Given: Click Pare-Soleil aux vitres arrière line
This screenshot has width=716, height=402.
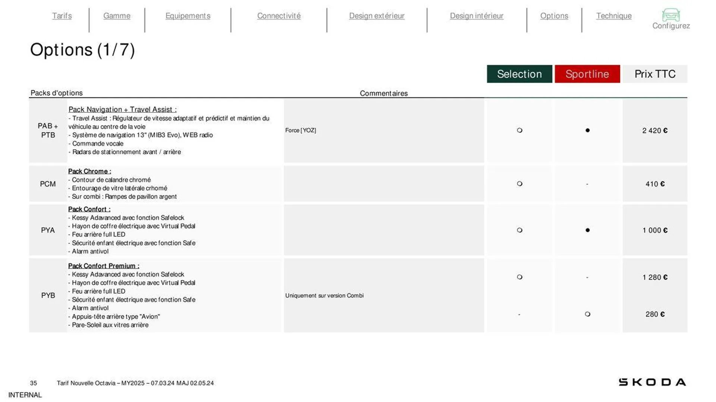Looking at the screenshot, I should click(109, 325).
